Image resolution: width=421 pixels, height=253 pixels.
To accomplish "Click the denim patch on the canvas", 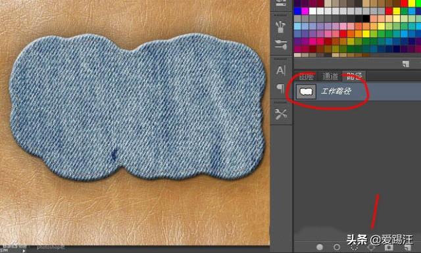I will (137, 106).
